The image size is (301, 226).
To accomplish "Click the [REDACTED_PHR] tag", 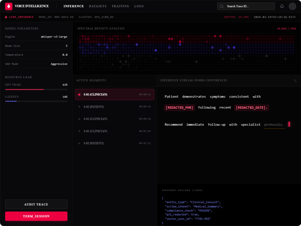I will tap(179, 108).
